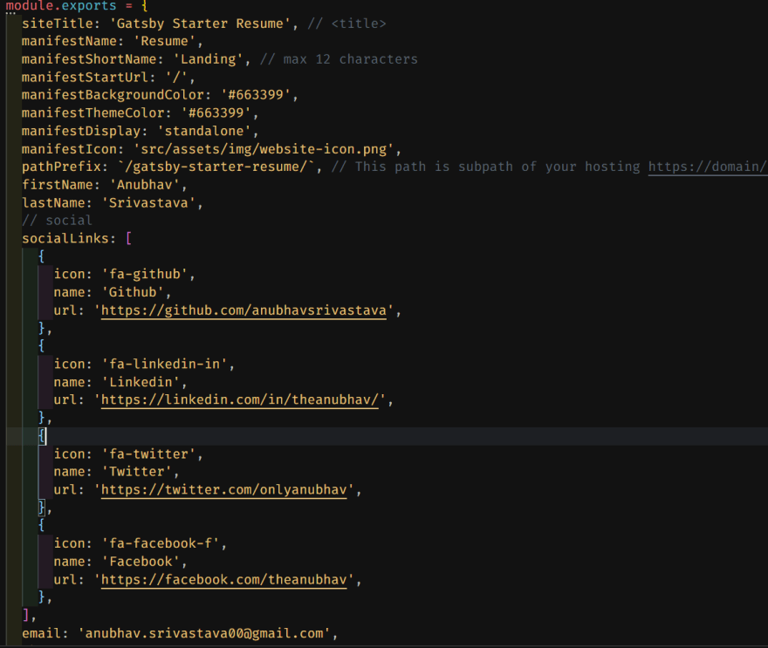Click the '// max 12 characters' comment
768x648 pixels.
point(339,59)
